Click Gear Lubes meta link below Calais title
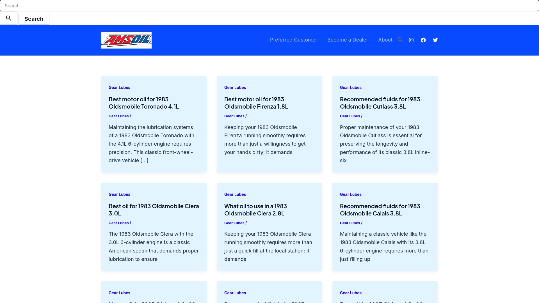Screen dimensions: 539x303 coord(350,223)
